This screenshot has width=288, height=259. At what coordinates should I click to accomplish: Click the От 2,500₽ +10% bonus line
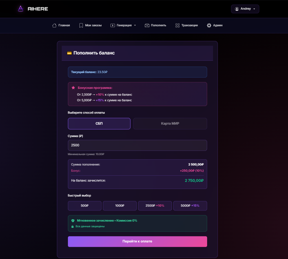[105, 95]
